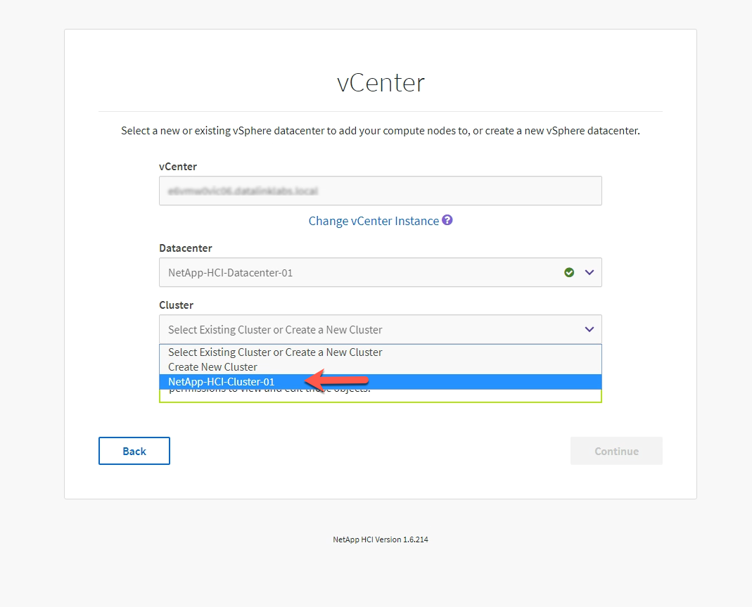Viewport: 752px width, 607px height.
Task: Click the vCenter page heading
Action: coord(381,83)
